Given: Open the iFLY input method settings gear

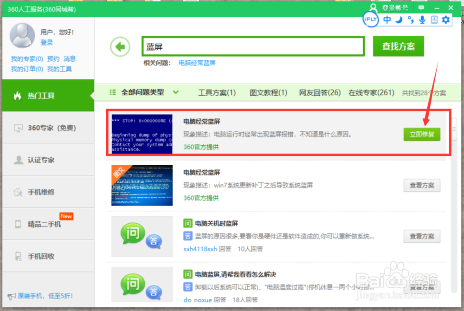Looking at the screenshot, I should pyautogui.click(x=445, y=20).
